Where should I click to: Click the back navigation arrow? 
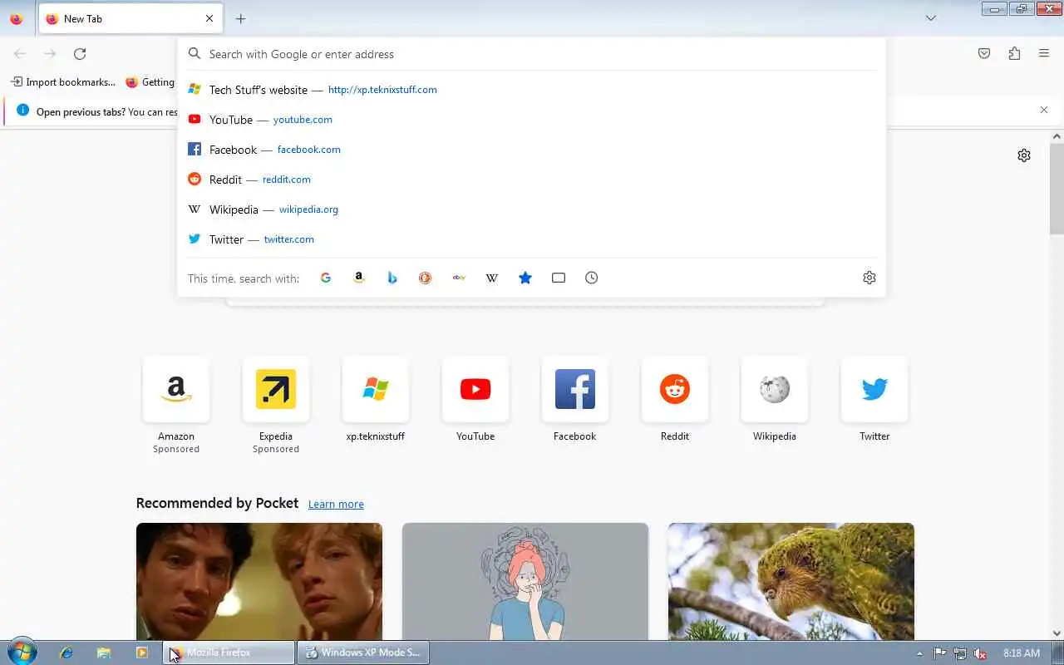(x=20, y=54)
